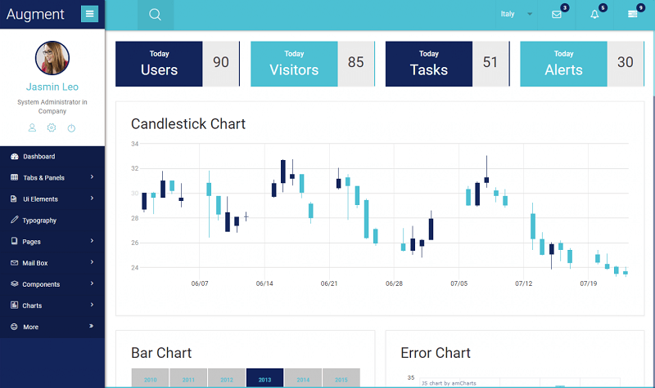
Task: Toggle the sidebar with the hamburger menu button
Action: pyautogui.click(x=89, y=14)
